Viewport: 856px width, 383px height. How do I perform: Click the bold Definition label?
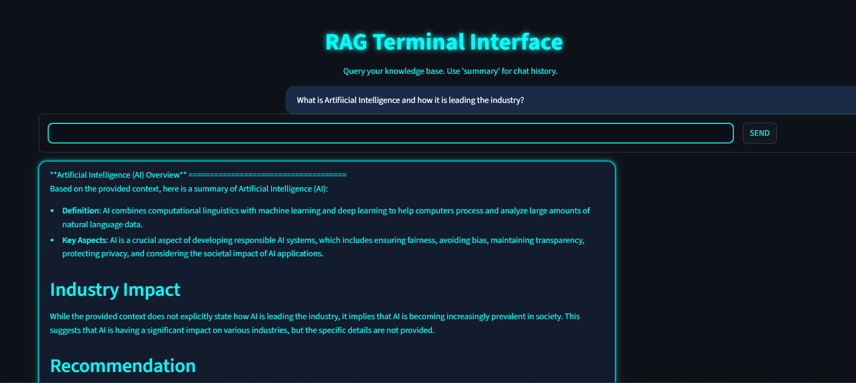(x=81, y=211)
